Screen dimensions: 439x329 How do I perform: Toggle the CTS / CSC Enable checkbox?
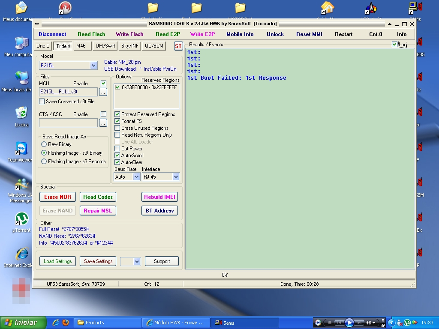103,114
